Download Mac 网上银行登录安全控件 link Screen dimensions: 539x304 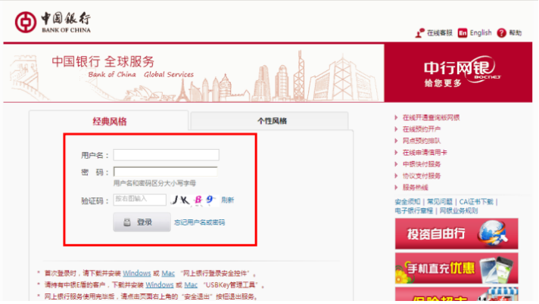coord(168,274)
